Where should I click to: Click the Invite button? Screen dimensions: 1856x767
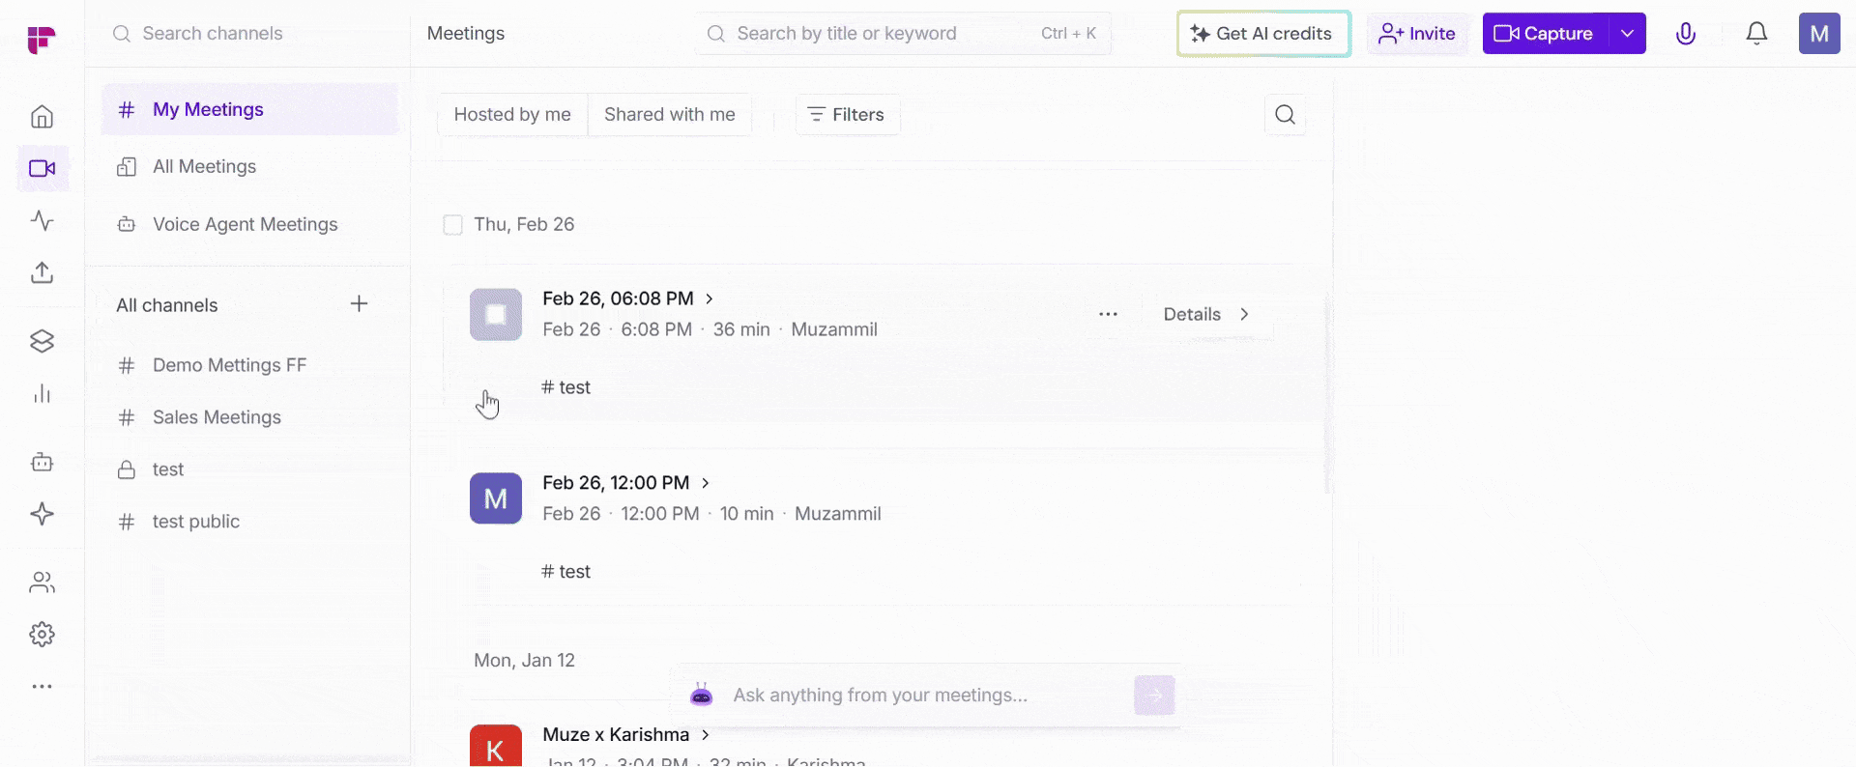tap(1417, 34)
